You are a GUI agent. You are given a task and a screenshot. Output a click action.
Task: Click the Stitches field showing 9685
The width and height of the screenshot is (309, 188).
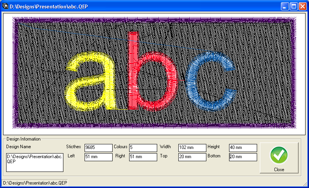(98, 148)
